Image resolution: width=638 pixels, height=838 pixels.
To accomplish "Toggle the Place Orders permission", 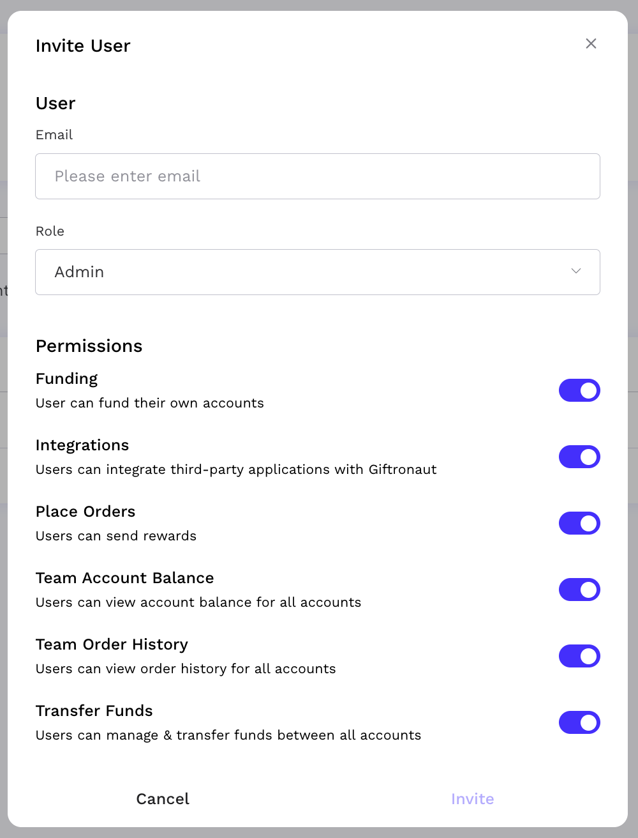I will pyautogui.click(x=579, y=523).
